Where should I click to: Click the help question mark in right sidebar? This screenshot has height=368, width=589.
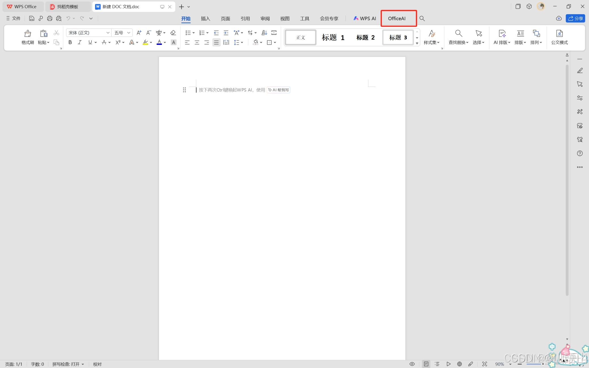tap(580, 153)
